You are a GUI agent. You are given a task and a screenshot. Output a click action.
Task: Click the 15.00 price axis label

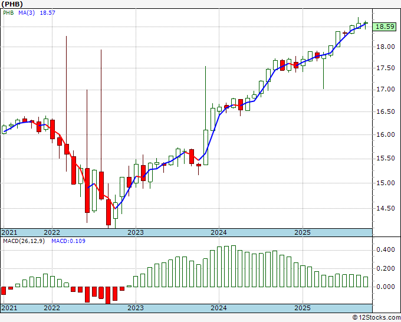click(x=386, y=183)
